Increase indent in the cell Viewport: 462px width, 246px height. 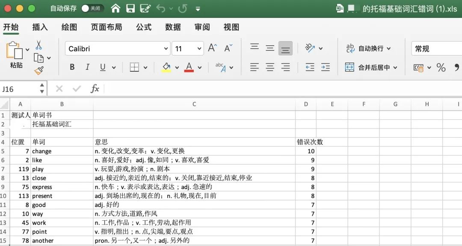point(325,67)
